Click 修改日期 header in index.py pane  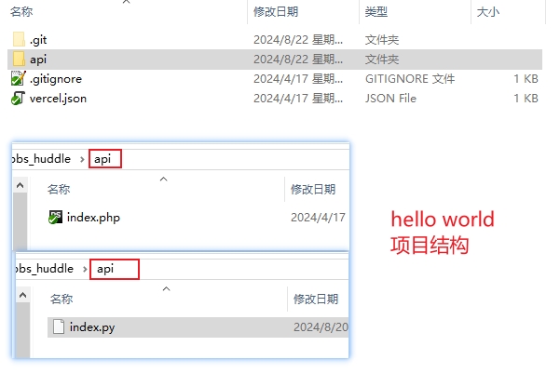(x=316, y=299)
